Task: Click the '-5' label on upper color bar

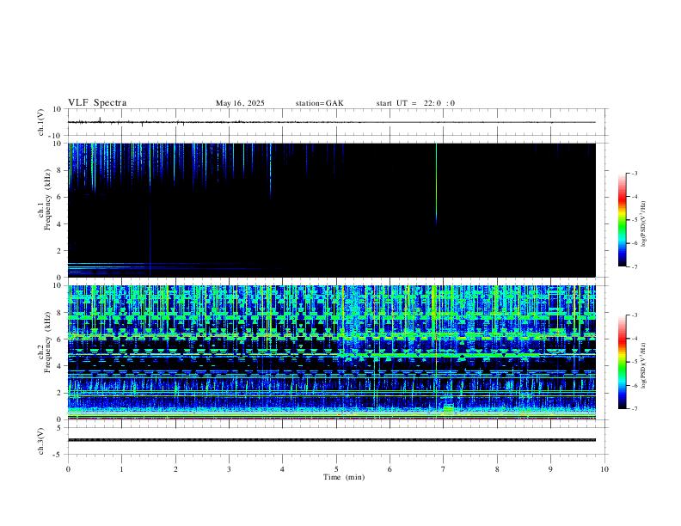Action: [x=634, y=220]
